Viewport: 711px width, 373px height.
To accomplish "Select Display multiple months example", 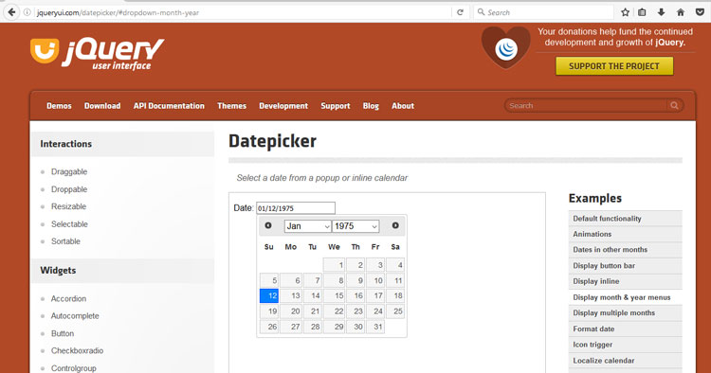I will (626, 313).
